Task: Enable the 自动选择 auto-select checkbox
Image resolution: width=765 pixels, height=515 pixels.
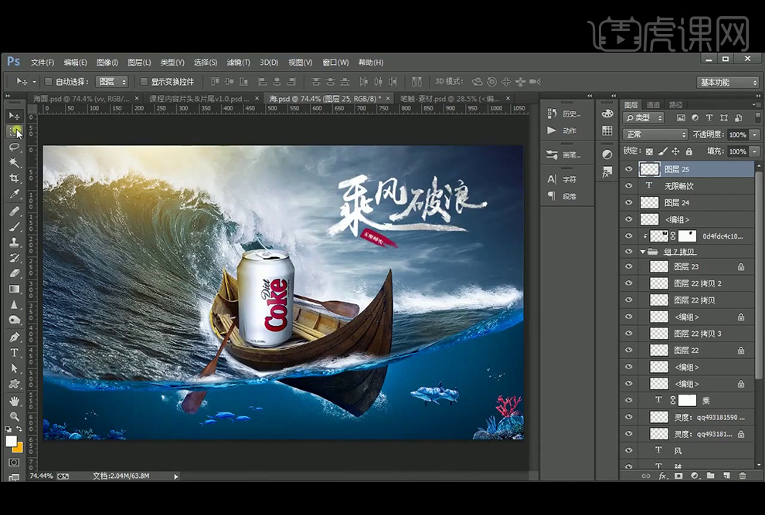Action: tap(49, 81)
